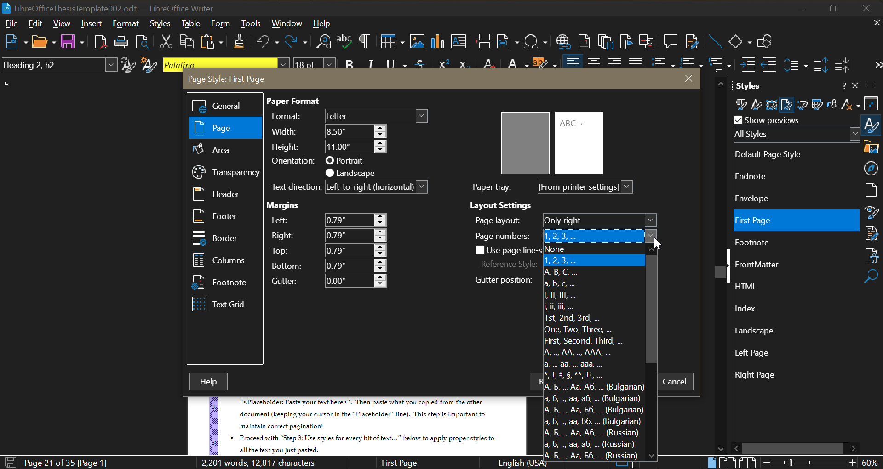Screen dimensions: 883x469
Task: Select Page Styles icon in Styles panel
Action: (x=787, y=105)
